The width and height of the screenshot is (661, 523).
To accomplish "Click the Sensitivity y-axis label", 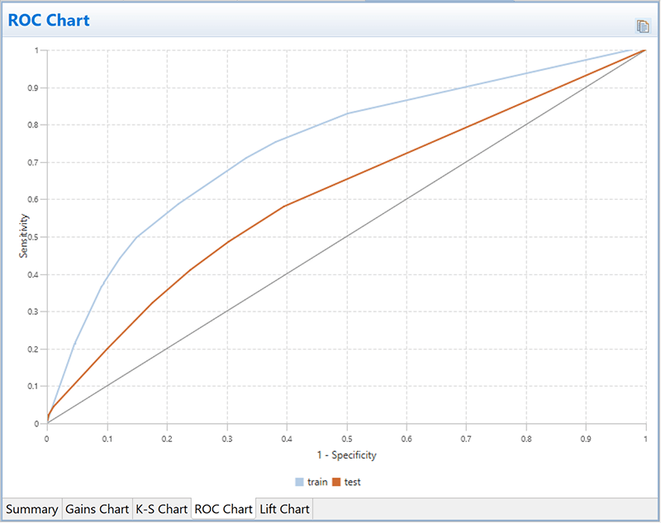I will point(24,236).
